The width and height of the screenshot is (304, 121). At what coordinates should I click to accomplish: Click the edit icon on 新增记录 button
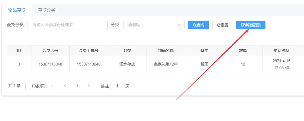click(x=243, y=25)
